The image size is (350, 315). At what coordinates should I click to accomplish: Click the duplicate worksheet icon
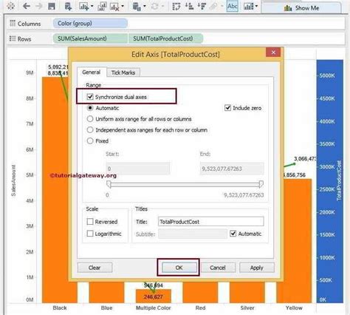pyautogui.click(x=102, y=7)
